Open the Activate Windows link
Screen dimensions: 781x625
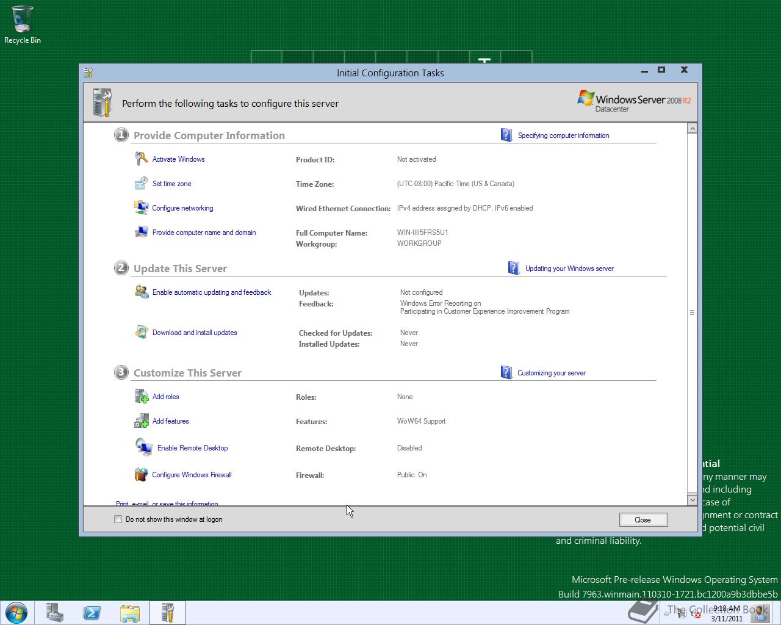(x=178, y=159)
